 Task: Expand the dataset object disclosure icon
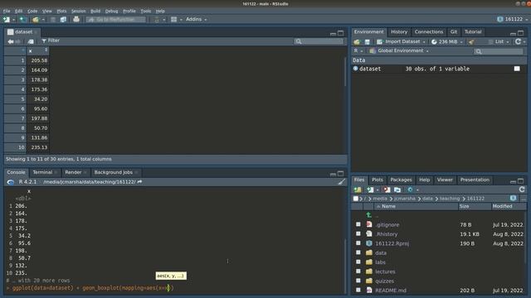[356, 68]
